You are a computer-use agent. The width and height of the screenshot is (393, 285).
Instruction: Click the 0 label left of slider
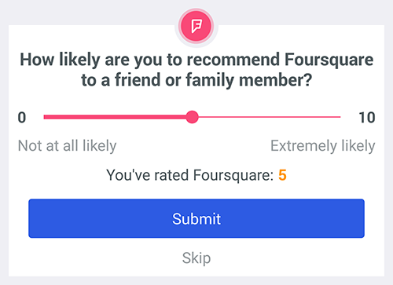tap(22, 117)
